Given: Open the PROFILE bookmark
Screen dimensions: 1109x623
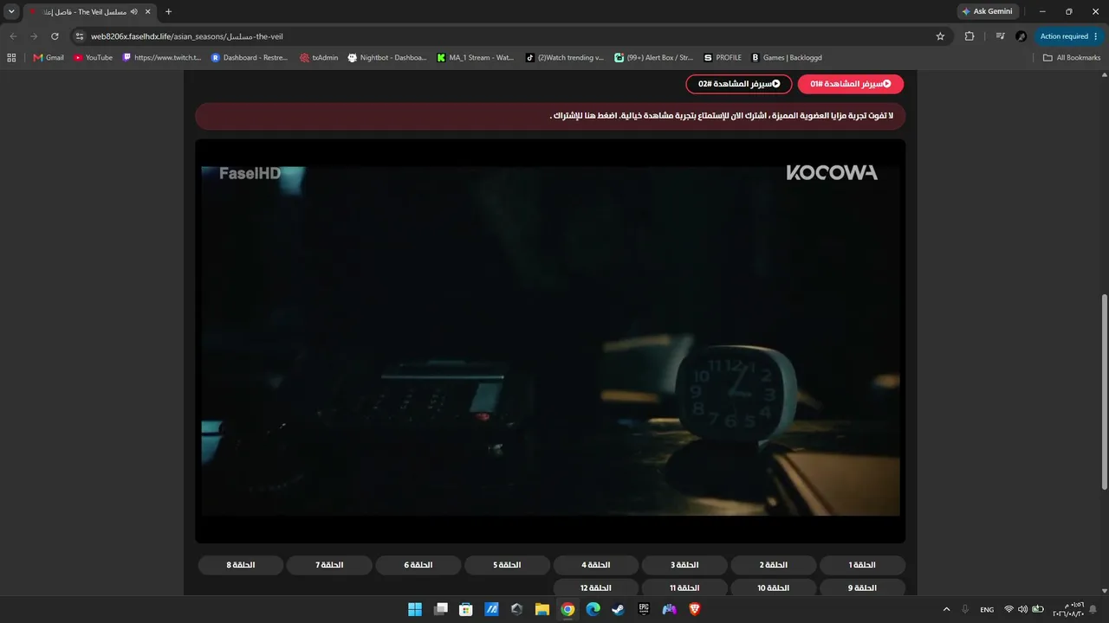Looking at the screenshot, I should (x=723, y=58).
